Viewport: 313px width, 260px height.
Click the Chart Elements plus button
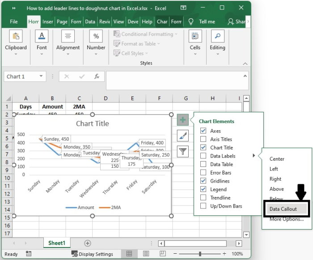tap(182, 120)
